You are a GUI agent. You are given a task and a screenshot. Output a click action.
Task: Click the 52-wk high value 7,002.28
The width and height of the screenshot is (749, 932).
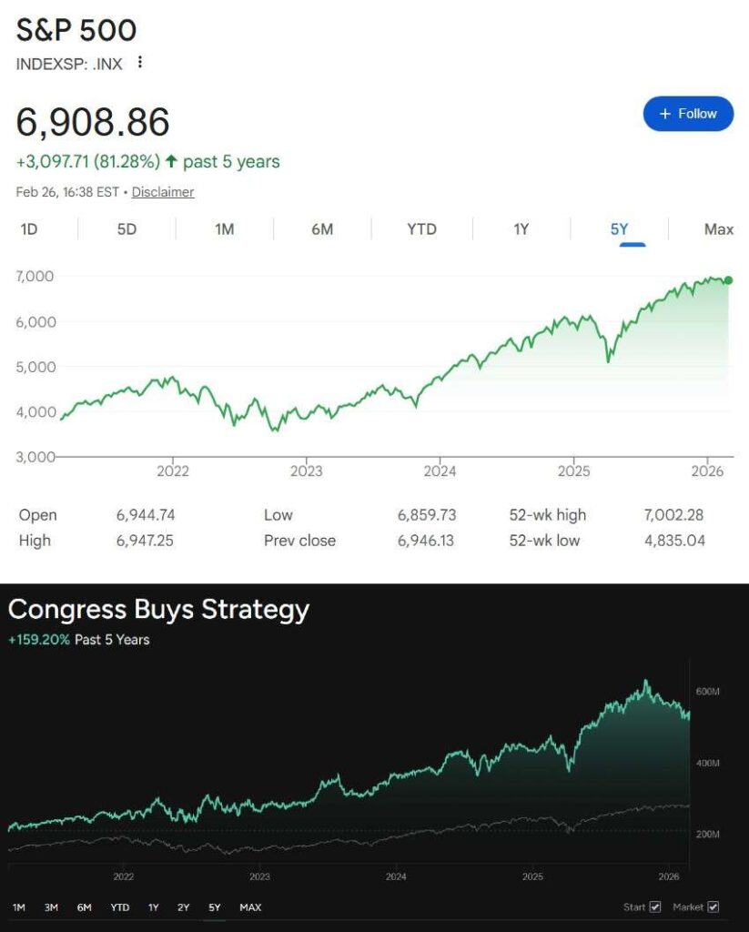pyautogui.click(x=673, y=515)
